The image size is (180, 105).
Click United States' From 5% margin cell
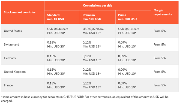click(x=160, y=31)
